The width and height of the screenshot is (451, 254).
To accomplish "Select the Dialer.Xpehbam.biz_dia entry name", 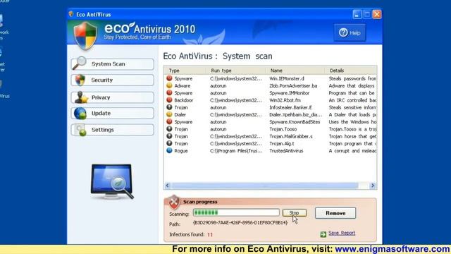I will coord(296,114).
